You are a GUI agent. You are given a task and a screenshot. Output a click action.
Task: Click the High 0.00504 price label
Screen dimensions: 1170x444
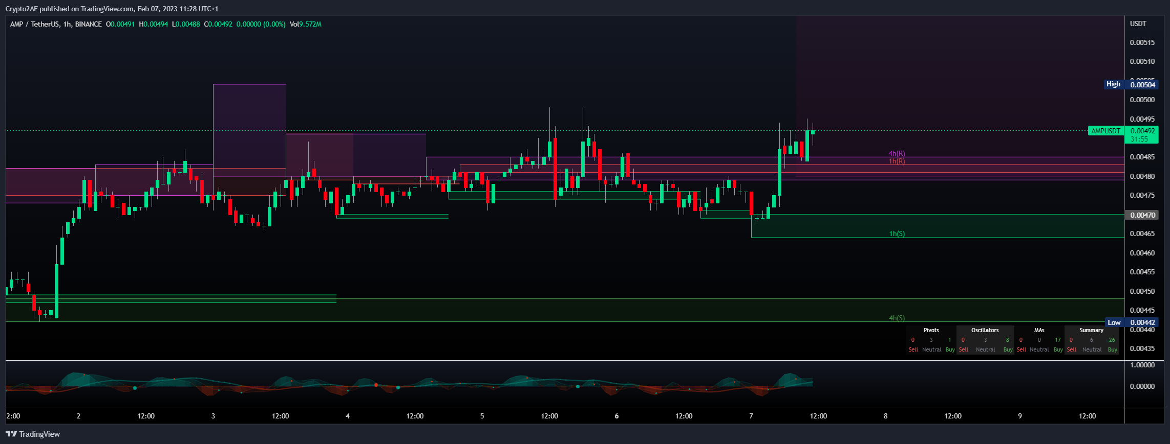tap(1131, 84)
